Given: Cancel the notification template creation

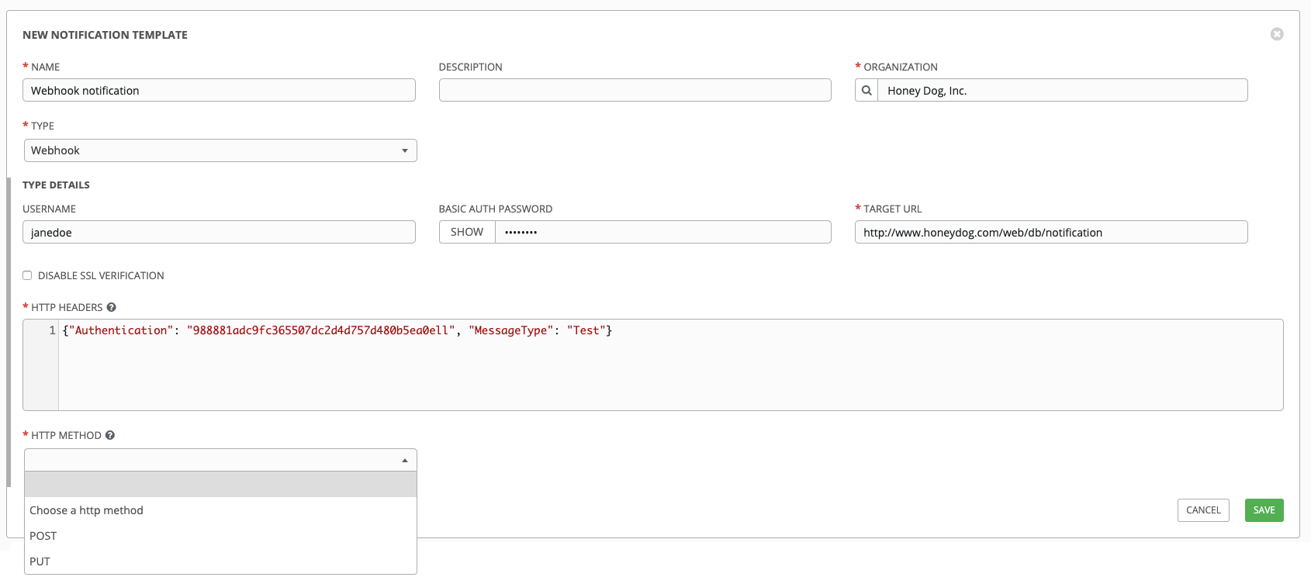Looking at the screenshot, I should coord(1202,510).
